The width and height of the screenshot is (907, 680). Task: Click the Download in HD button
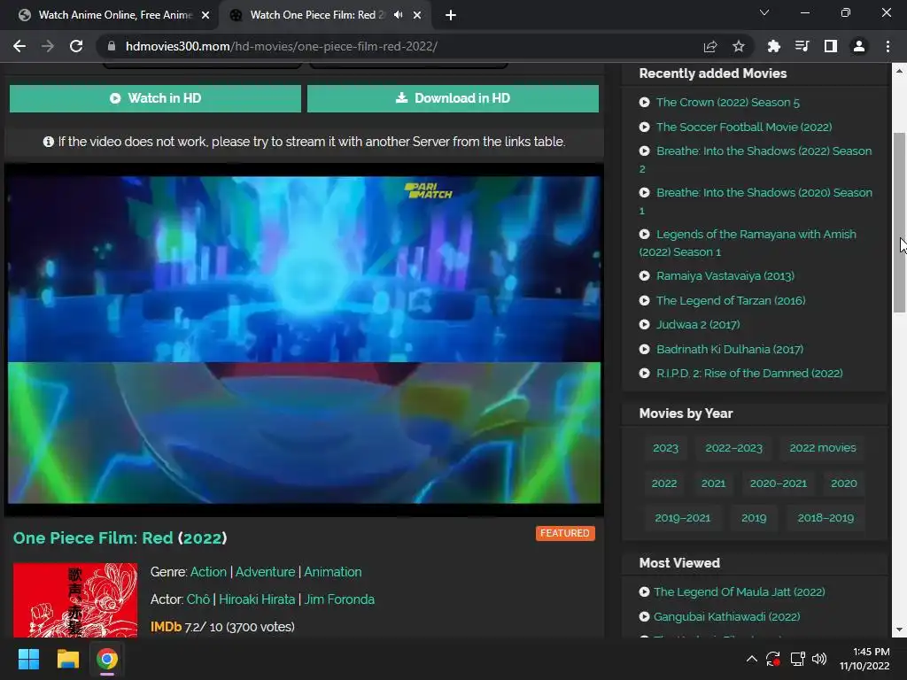(453, 98)
